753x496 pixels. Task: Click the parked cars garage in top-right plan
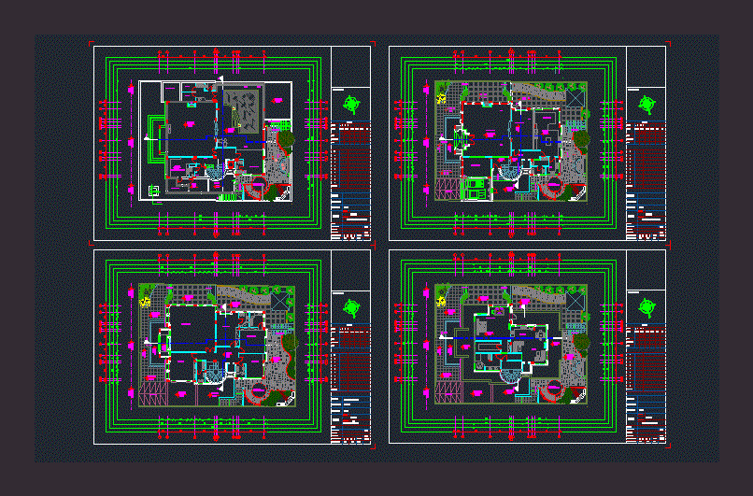[476, 188]
